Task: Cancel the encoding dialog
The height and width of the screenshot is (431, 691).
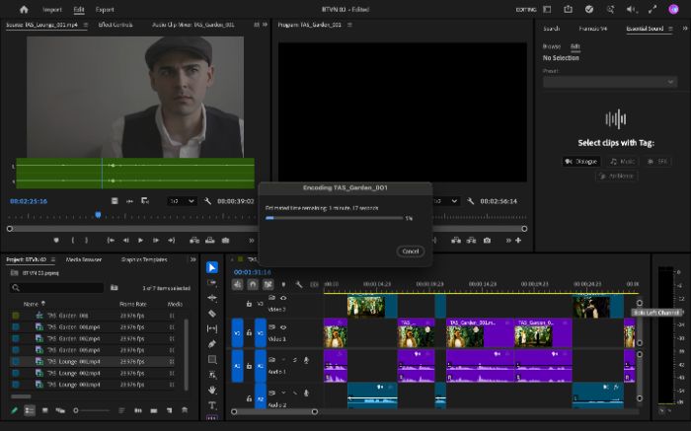Action: (411, 251)
